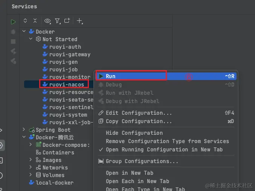
Task: Open the Filter options icon
Action: click(x=58, y=21)
